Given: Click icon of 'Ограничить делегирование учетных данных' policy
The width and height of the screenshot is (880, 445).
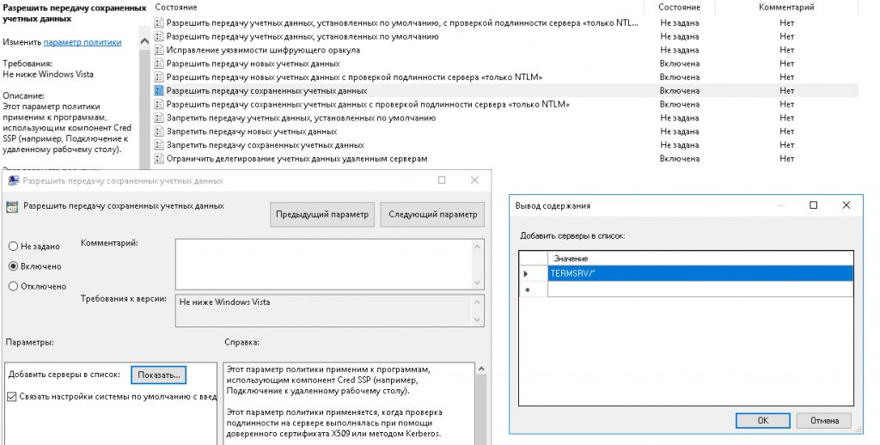Looking at the screenshot, I should (x=159, y=159).
